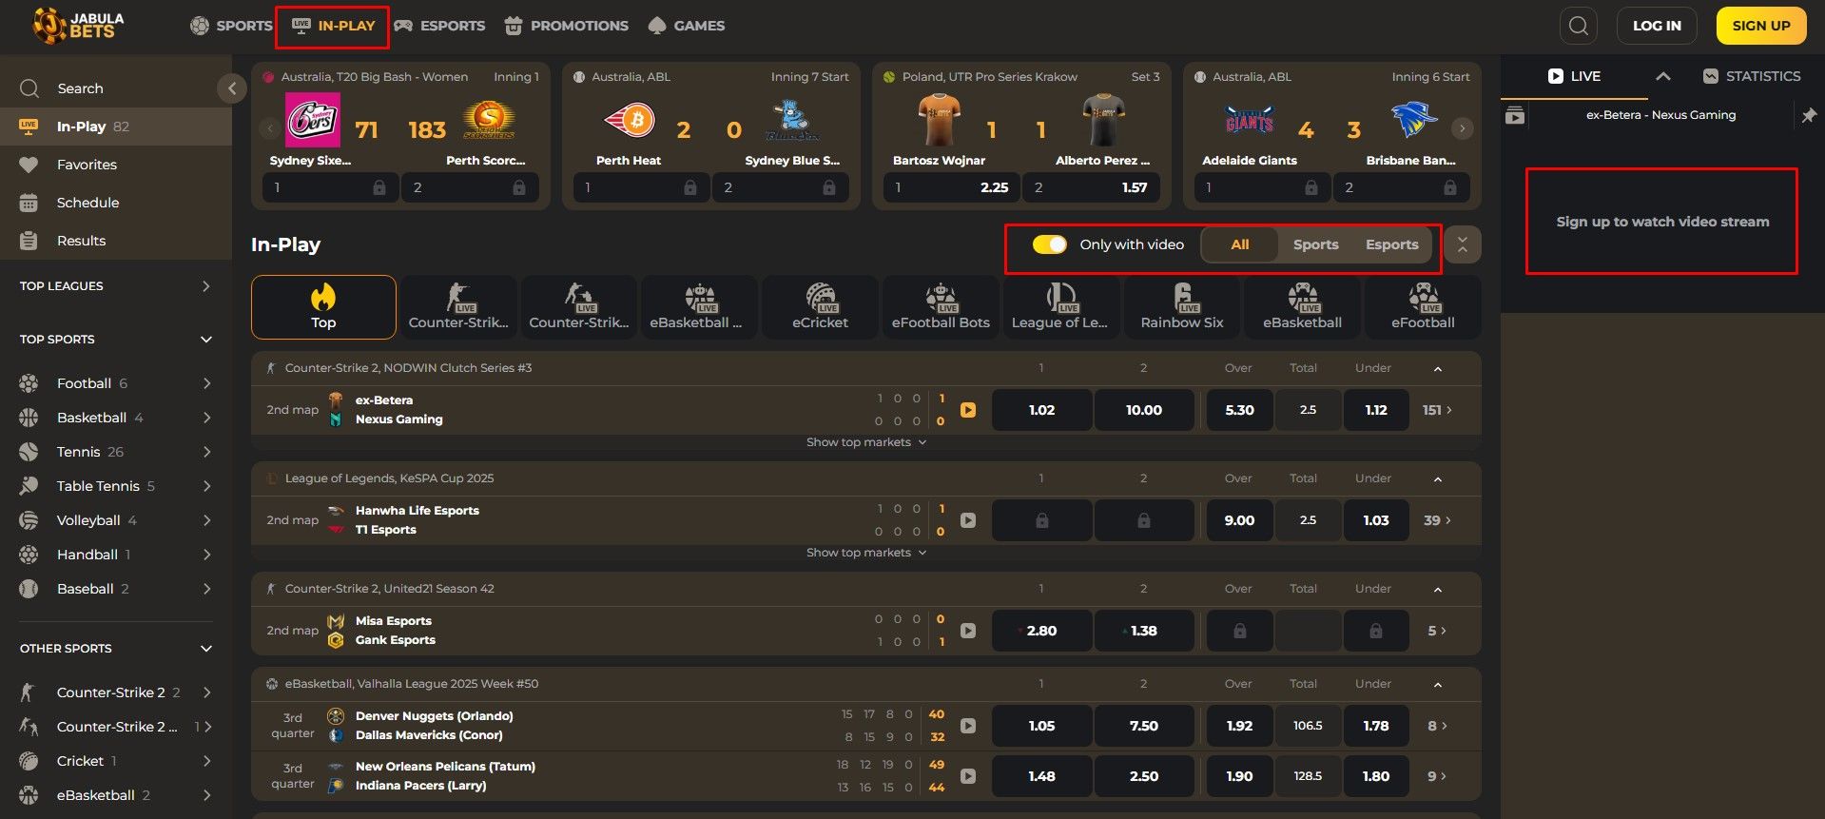Pin the live stream panel
1825x819 pixels.
1808,115
